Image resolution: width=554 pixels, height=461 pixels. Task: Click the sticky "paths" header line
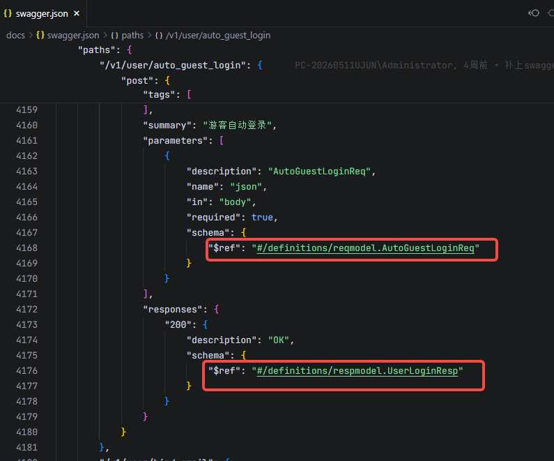point(105,50)
